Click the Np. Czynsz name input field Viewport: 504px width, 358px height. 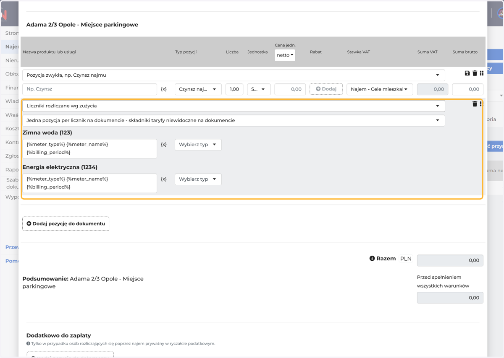coord(89,89)
